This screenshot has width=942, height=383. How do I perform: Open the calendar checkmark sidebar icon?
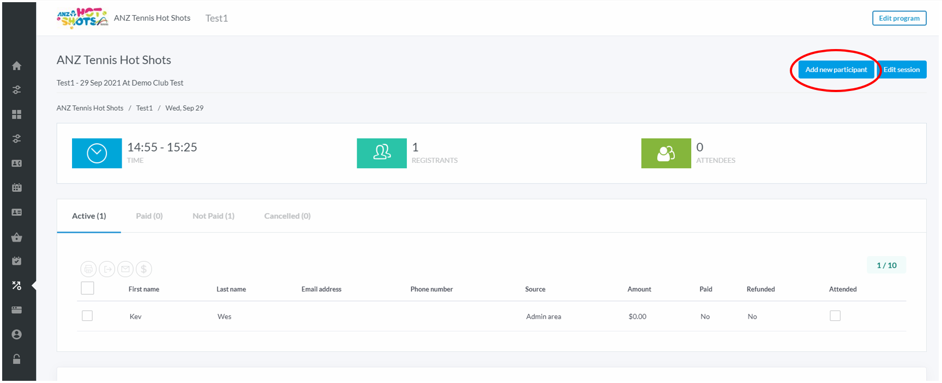[17, 261]
